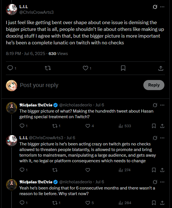Repost the first Nicholas DeOrio reply
The image size is (172, 208).
55,126
